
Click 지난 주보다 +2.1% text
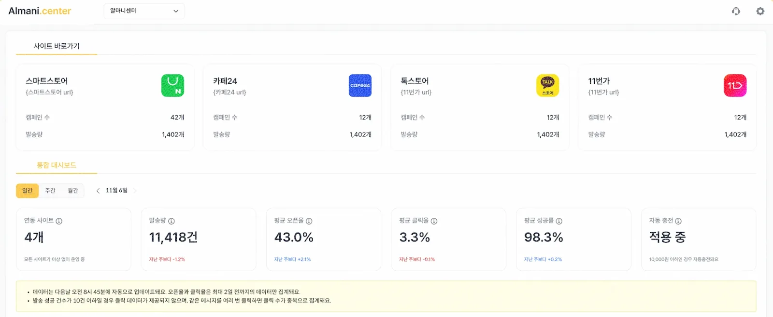[292, 259]
